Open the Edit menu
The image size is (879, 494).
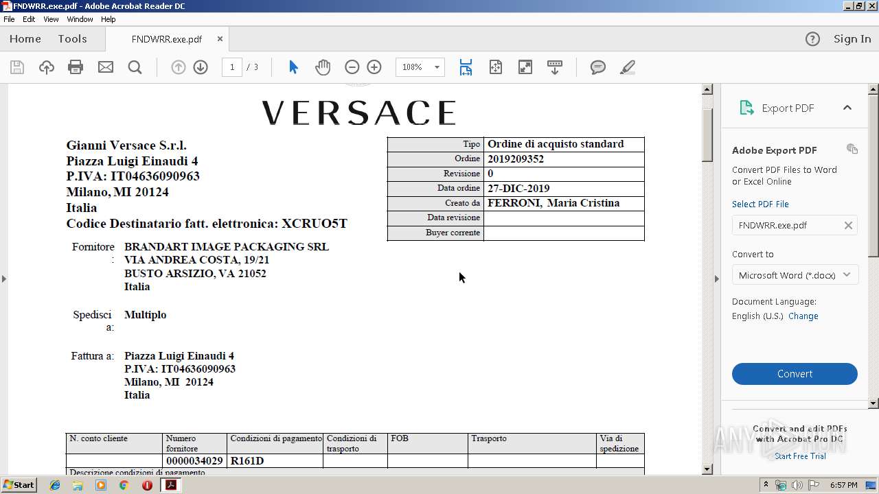(29, 19)
